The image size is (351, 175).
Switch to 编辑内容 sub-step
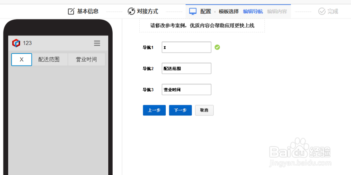coord(277,12)
